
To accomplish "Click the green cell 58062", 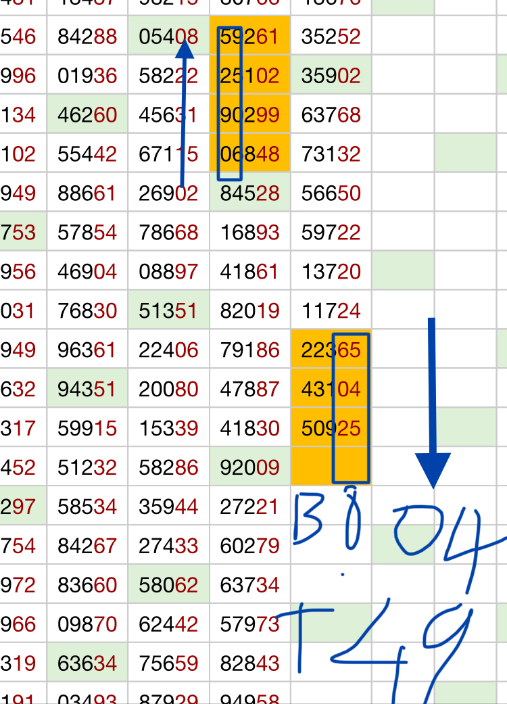I will point(169,584).
